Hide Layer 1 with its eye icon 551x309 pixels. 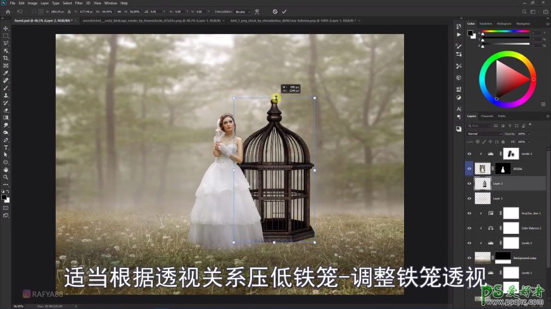[x=469, y=198]
